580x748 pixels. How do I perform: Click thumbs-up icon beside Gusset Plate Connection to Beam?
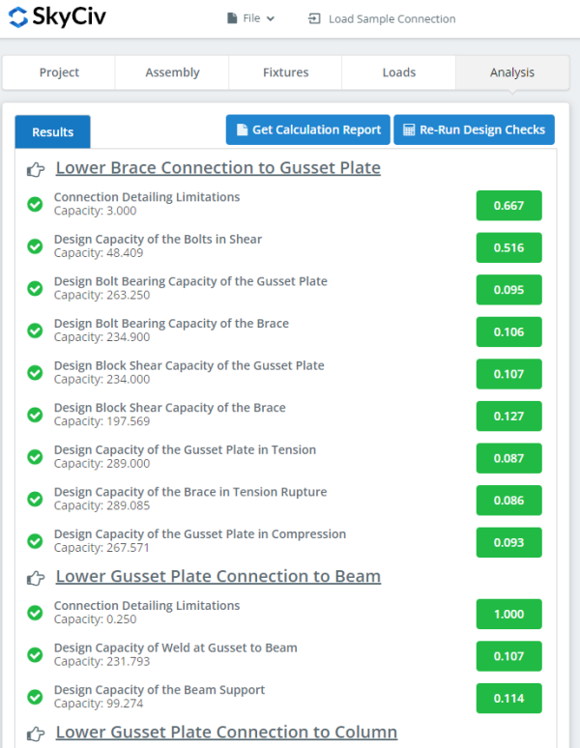[36, 578]
